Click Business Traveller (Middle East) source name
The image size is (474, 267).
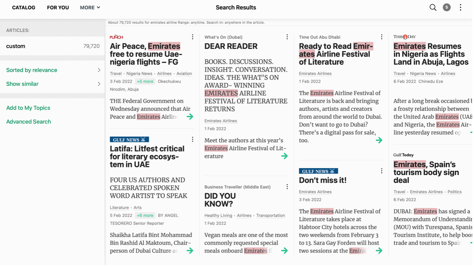point(237,187)
